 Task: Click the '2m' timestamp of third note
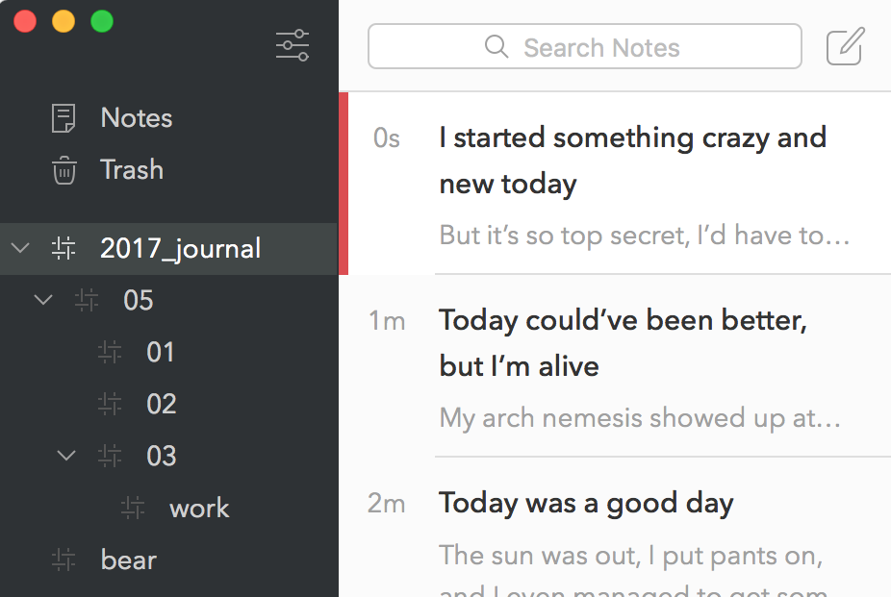387,504
